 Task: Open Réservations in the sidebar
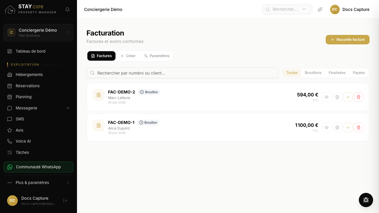coord(38,86)
